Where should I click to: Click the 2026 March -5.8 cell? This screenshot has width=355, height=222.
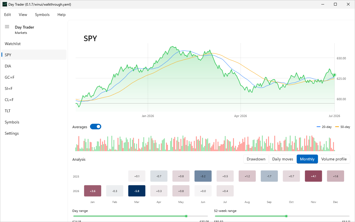click(x=137, y=191)
